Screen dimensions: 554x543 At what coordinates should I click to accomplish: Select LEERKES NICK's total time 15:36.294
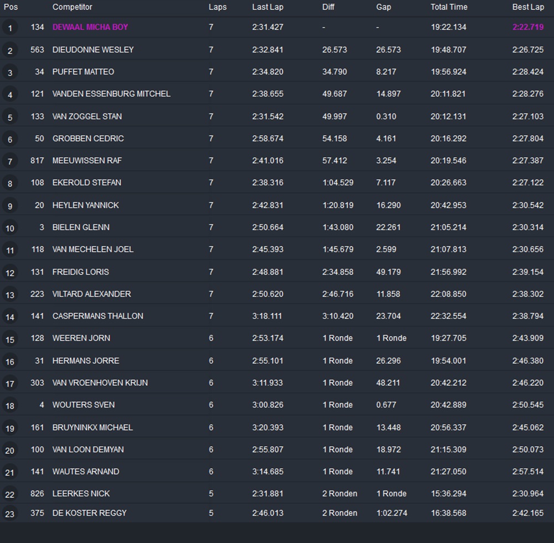click(448, 494)
